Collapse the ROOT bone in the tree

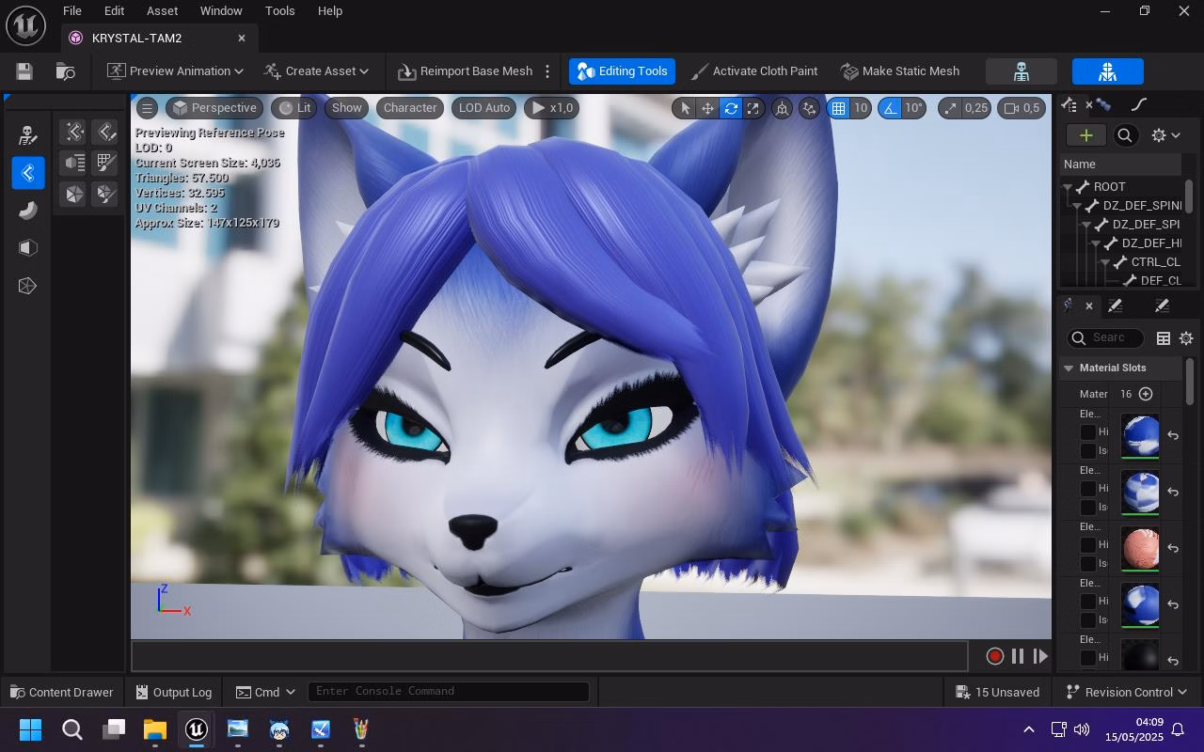pos(1069,187)
